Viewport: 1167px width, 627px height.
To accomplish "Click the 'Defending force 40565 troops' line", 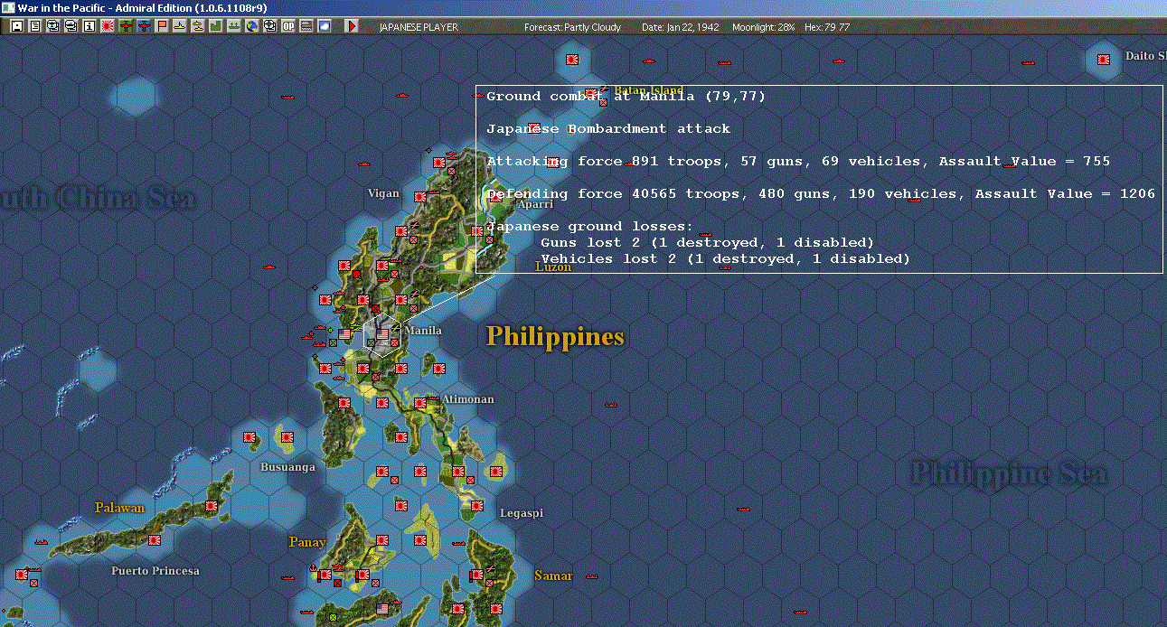I will 821,194.
